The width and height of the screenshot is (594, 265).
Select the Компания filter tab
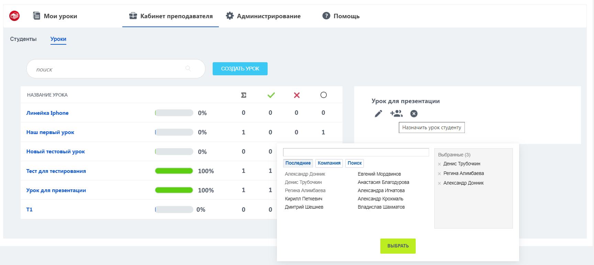329,163
